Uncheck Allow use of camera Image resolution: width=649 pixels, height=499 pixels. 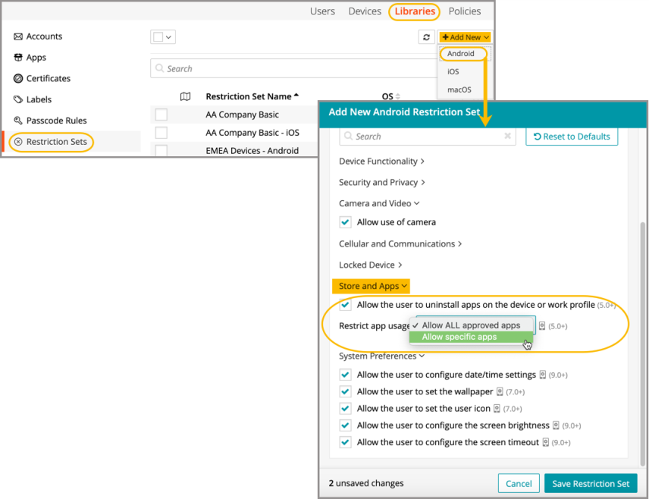[346, 222]
